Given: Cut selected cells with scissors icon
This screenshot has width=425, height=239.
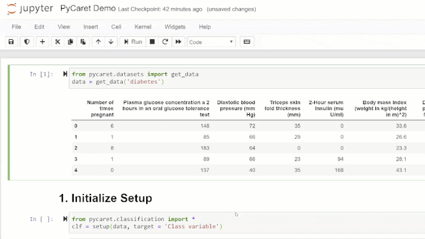Looking at the screenshot, I should [x=58, y=42].
